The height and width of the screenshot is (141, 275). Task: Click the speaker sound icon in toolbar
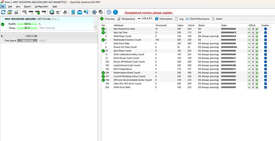tap(100, 12)
